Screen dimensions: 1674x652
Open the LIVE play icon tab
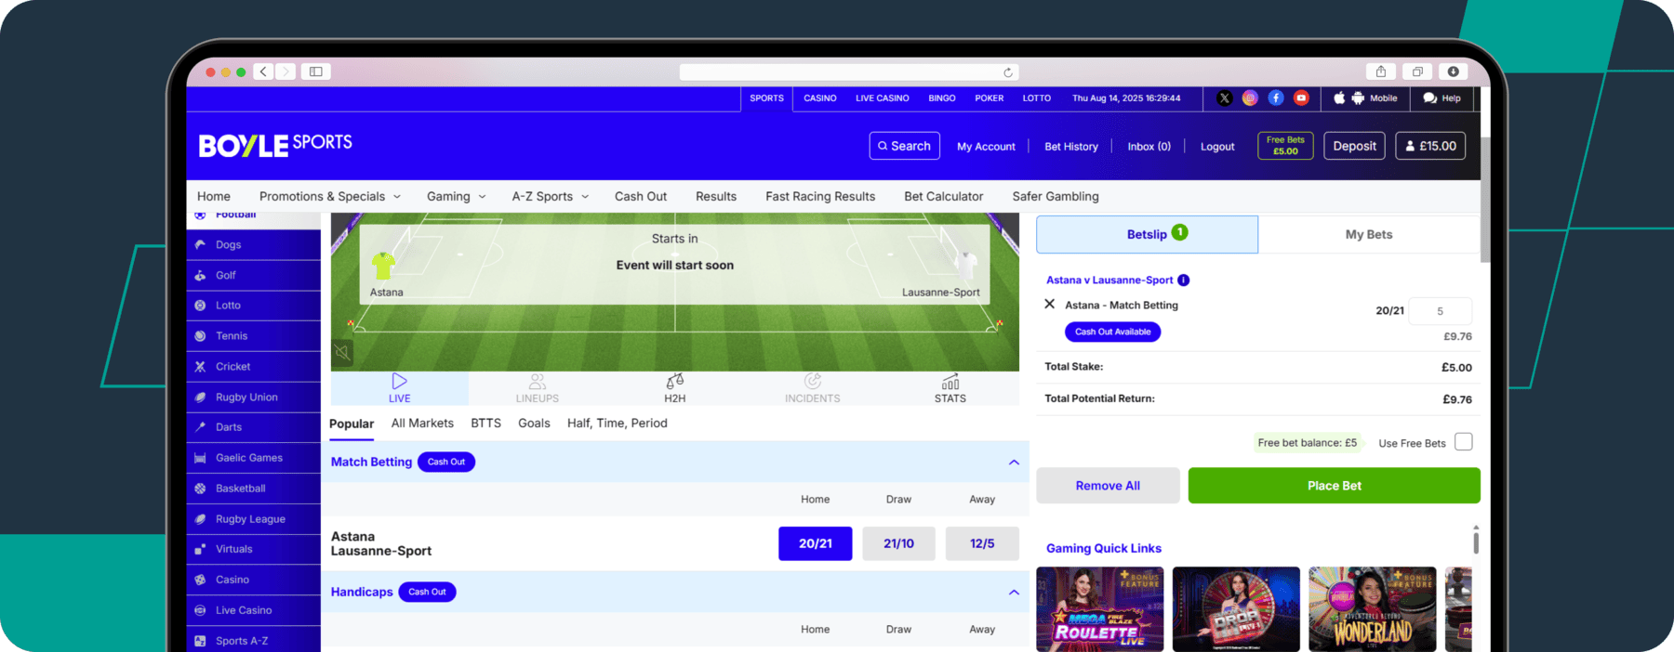(x=400, y=388)
